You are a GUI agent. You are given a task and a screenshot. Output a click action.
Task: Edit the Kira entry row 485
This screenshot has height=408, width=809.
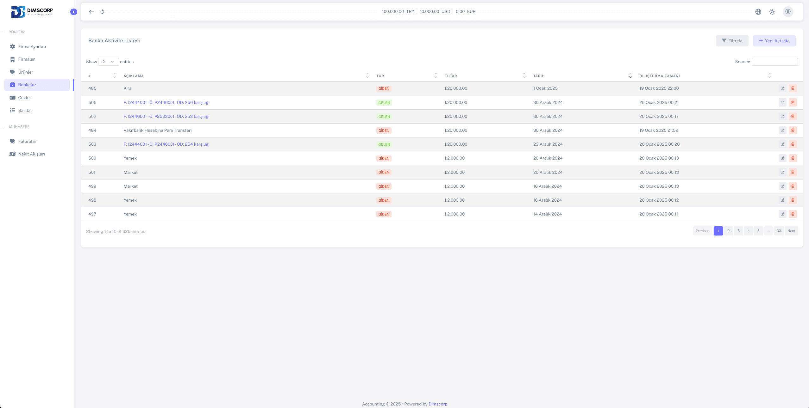pyautogui.click(x=782, y=88)
